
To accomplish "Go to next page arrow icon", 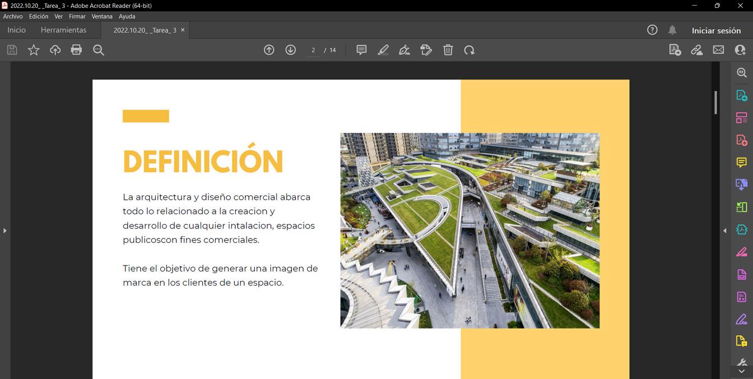I will (290, 50).
